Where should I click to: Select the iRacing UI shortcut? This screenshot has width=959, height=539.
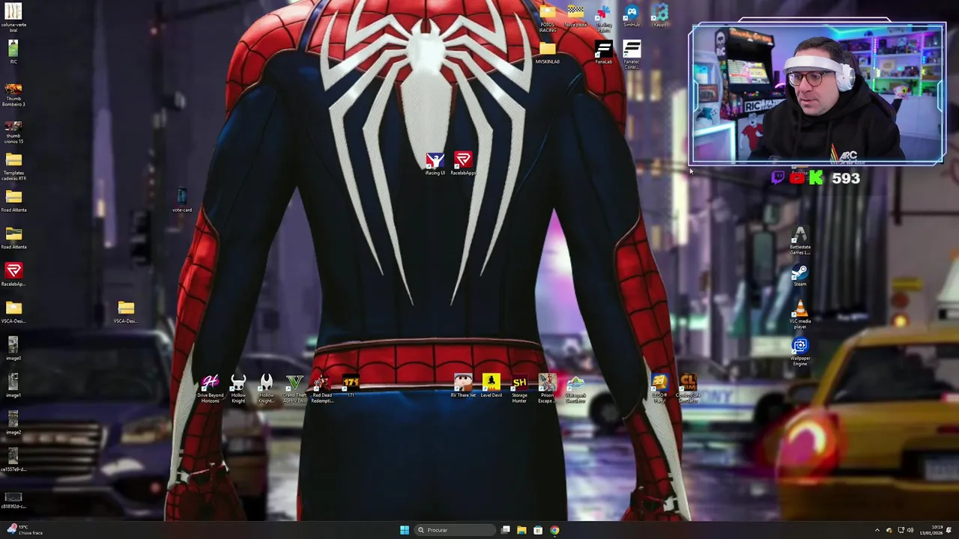coord(435,164)
